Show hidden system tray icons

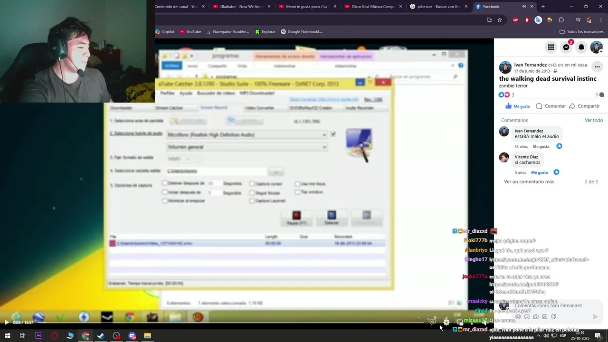(538, 336)
